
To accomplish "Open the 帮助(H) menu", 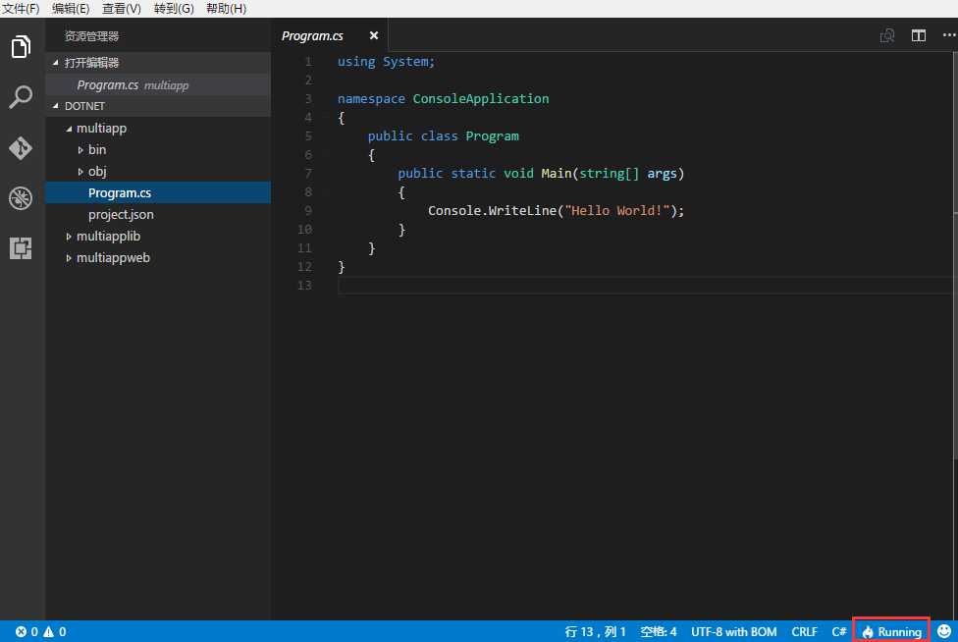I will [226, 9].
